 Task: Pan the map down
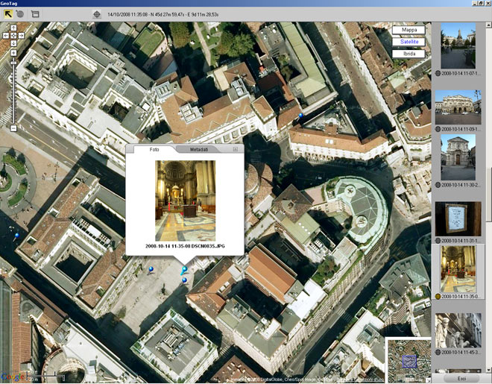point(13,43)
